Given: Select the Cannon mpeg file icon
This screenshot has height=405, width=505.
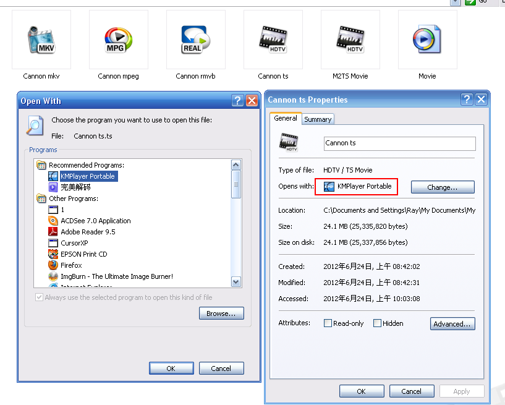Looking at the screenshot, I should [x=119, y=40].
